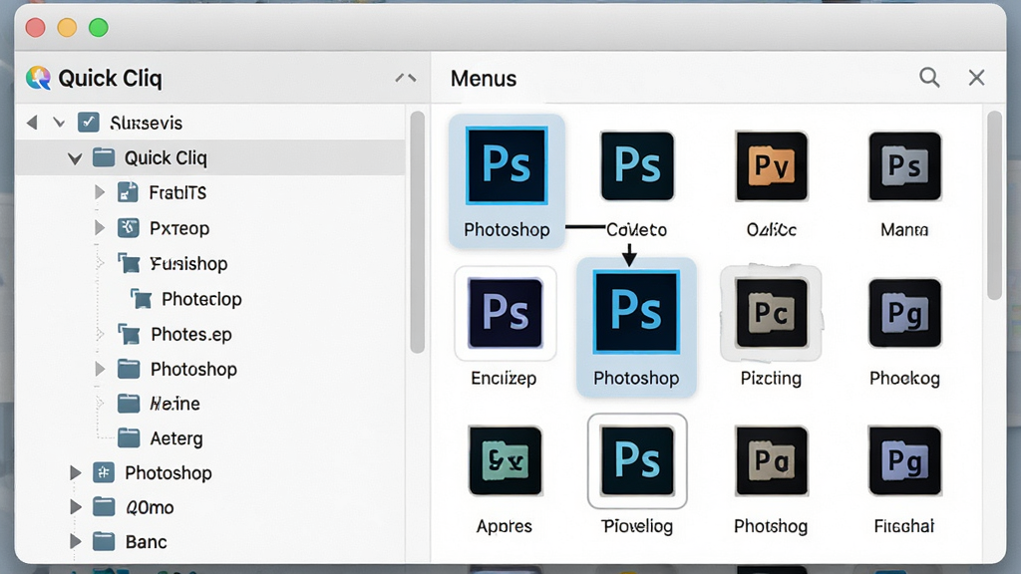The width and height of the screenshot is (1021, 574).
Task: Click the collapse arrows next to Quick Cliq title
Action: click(405, 78)
